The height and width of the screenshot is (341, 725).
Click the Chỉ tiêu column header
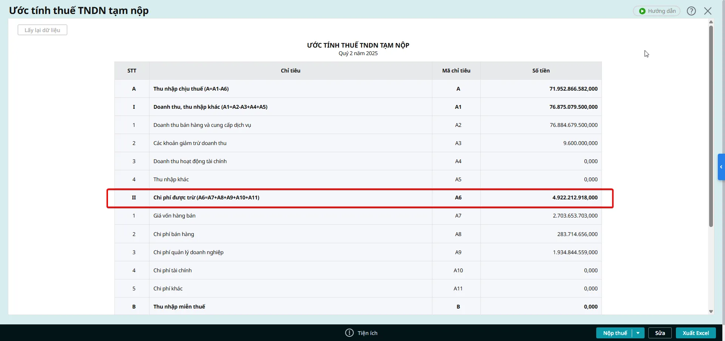(x=290, y=71)
